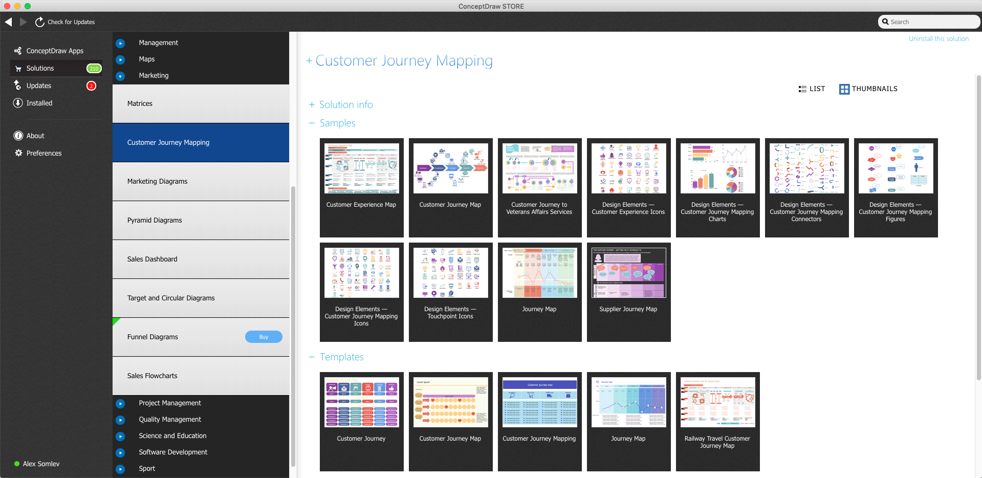Click Uninstall this solution link

(x=939, y=39)
